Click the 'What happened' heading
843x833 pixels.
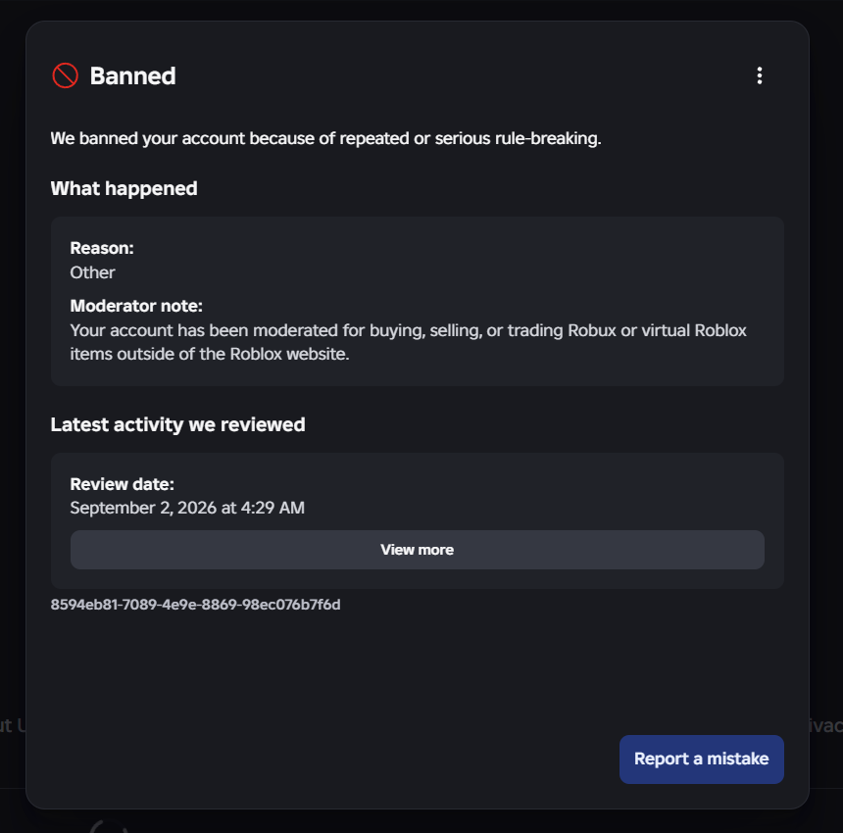point(124,188)
